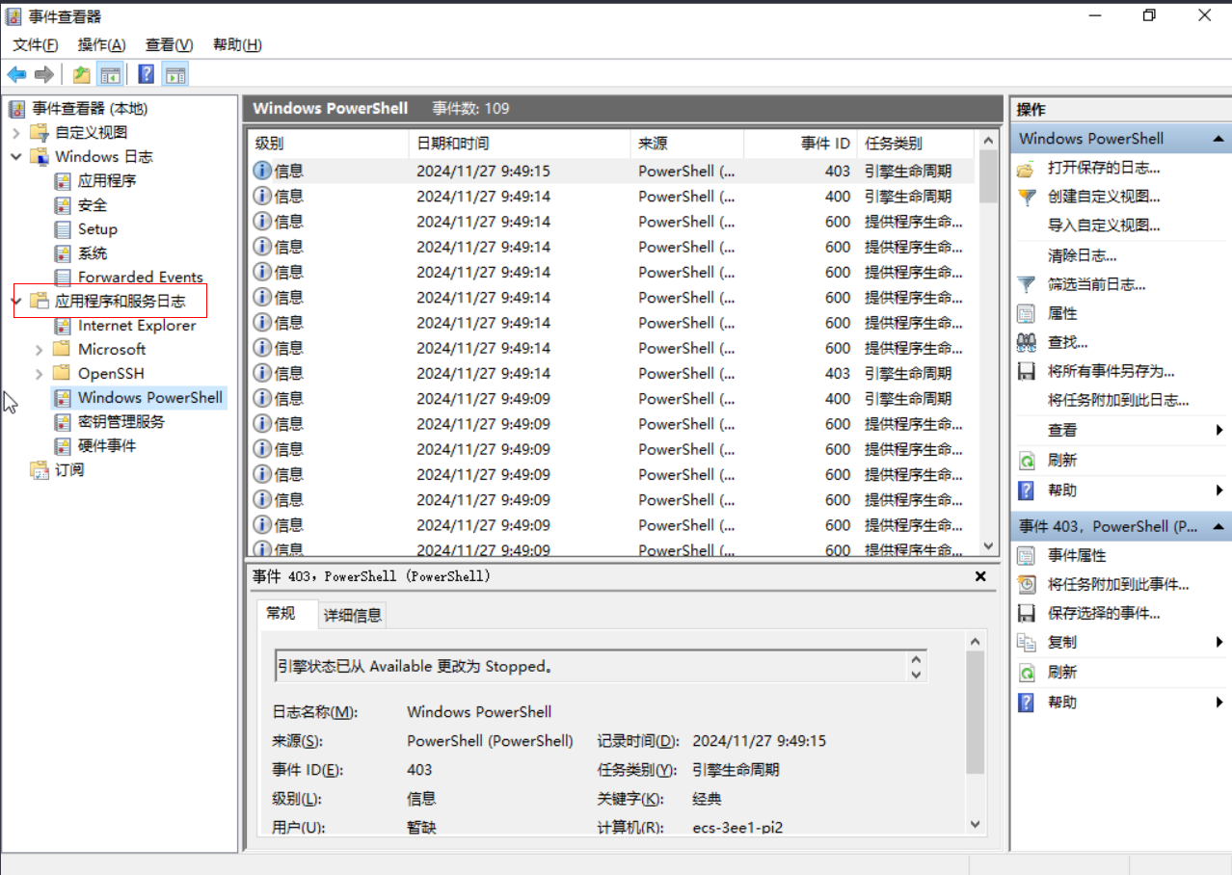Select the Internet Explorer log
1232x875 pixels.
click(x=137, y=325)
